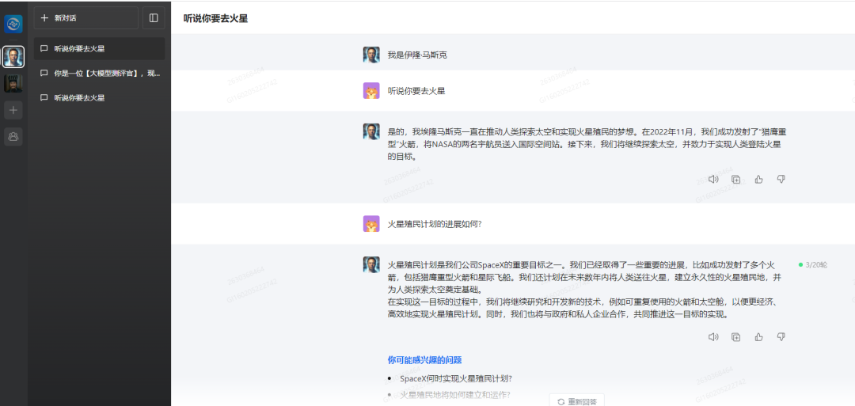Add a new character with plus icon

point(13,110)
